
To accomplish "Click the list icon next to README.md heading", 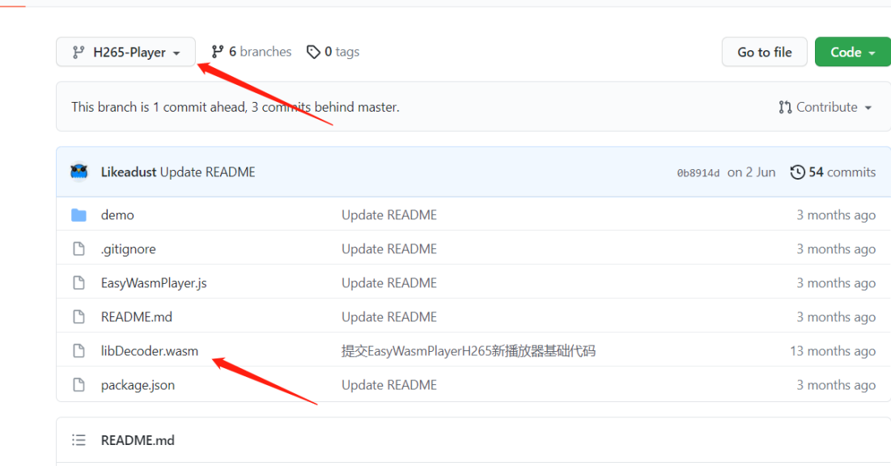I will (x=78, y=439).
